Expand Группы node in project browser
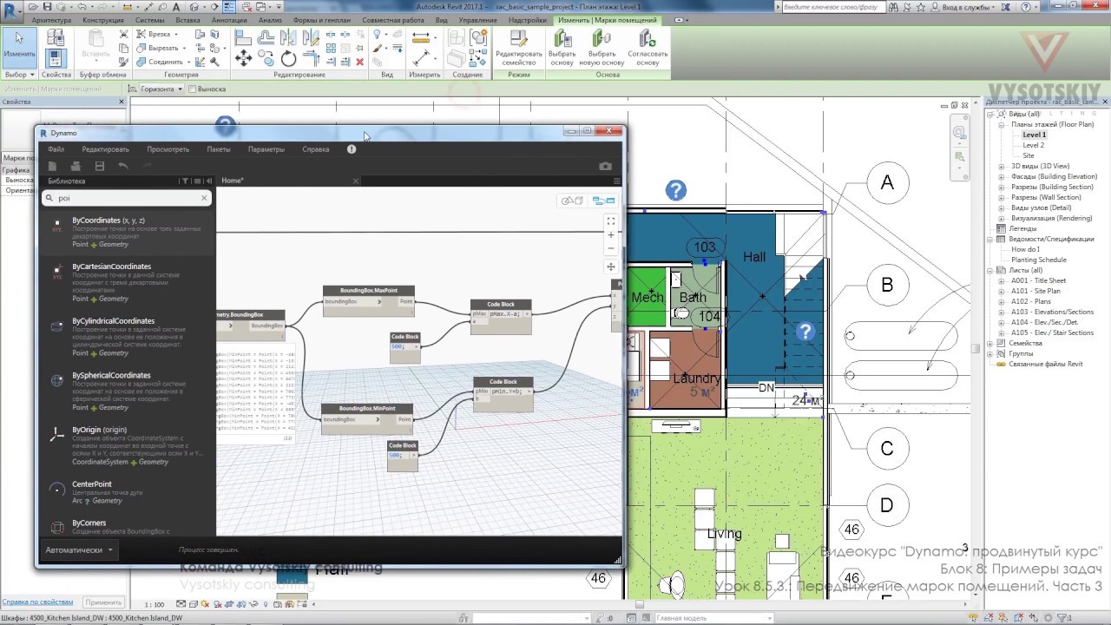Screen dimensions: 1111x625 tap(990, 353)
